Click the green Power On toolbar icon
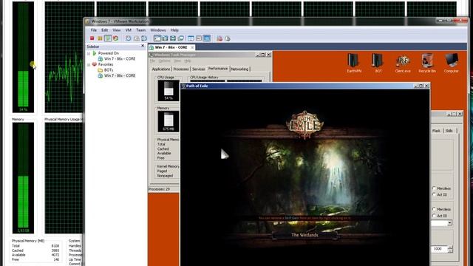473x266 pixels. (x=108, y=38)
